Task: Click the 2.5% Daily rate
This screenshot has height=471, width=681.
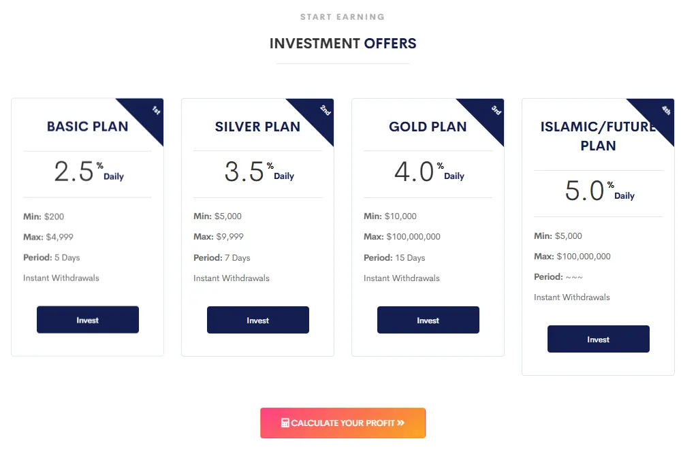Action: [88, 172]
